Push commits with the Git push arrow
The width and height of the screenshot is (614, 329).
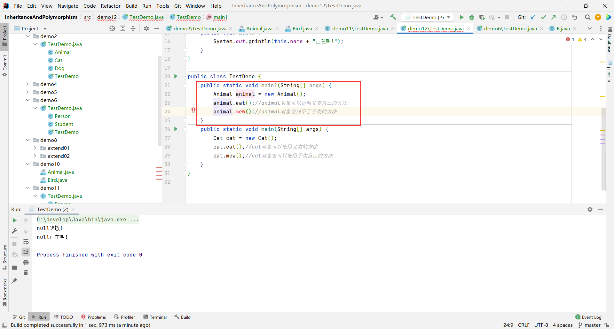coord(554,17)
